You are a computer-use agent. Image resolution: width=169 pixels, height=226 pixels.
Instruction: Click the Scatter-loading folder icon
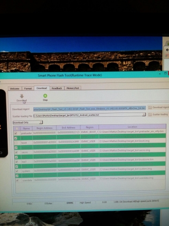point(150,114)
